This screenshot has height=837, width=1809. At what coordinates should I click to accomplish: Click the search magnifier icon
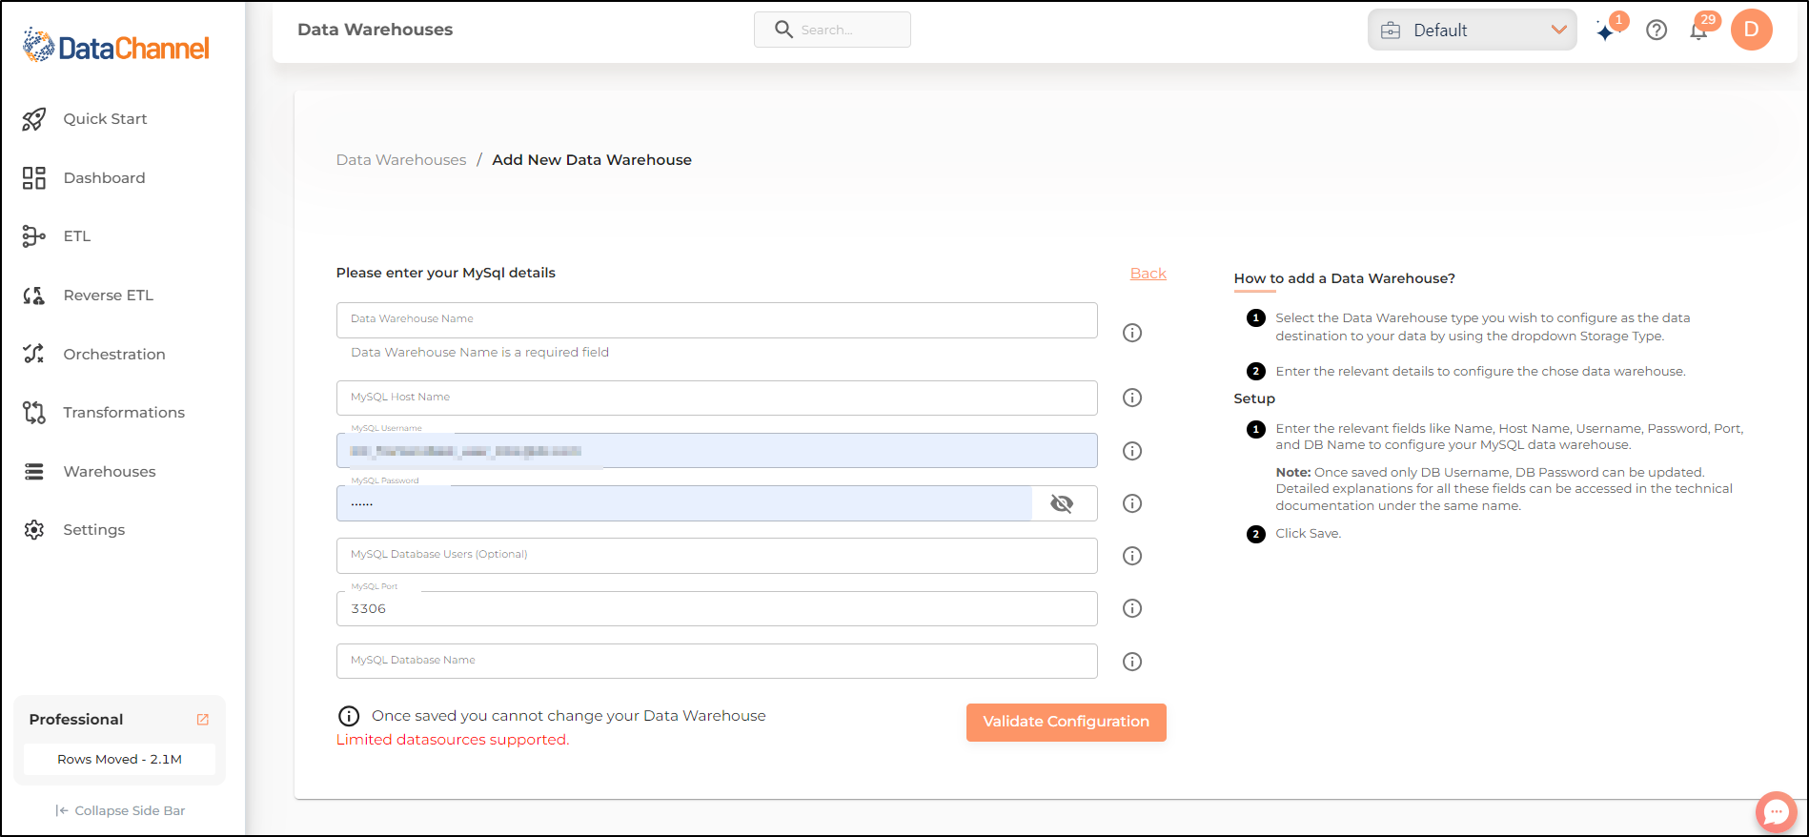pyautogui.click(x=783, y=30)
